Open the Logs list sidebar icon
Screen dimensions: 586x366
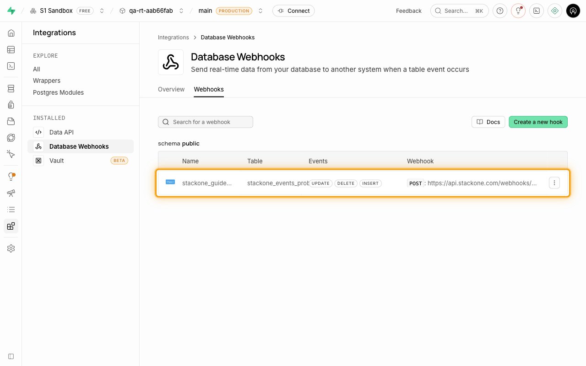(x=11, y=210)
